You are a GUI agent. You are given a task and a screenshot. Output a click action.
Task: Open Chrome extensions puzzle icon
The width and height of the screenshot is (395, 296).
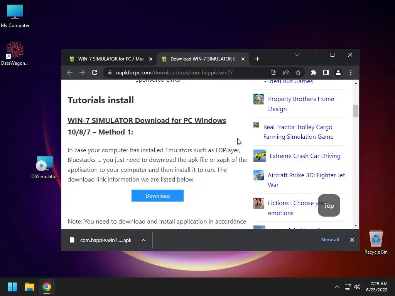[313, 73]
